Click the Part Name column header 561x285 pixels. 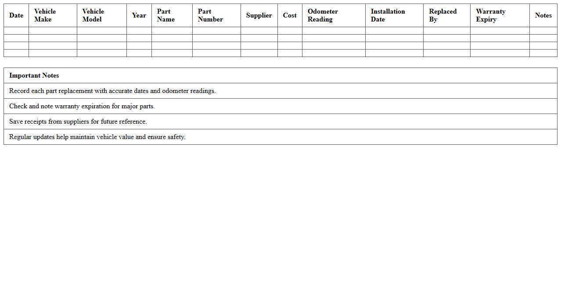[x=166, y=15]
